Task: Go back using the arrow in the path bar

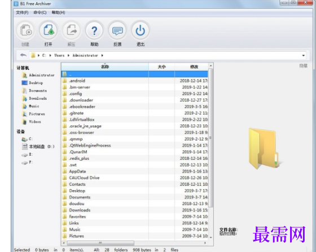Action: 23,55
